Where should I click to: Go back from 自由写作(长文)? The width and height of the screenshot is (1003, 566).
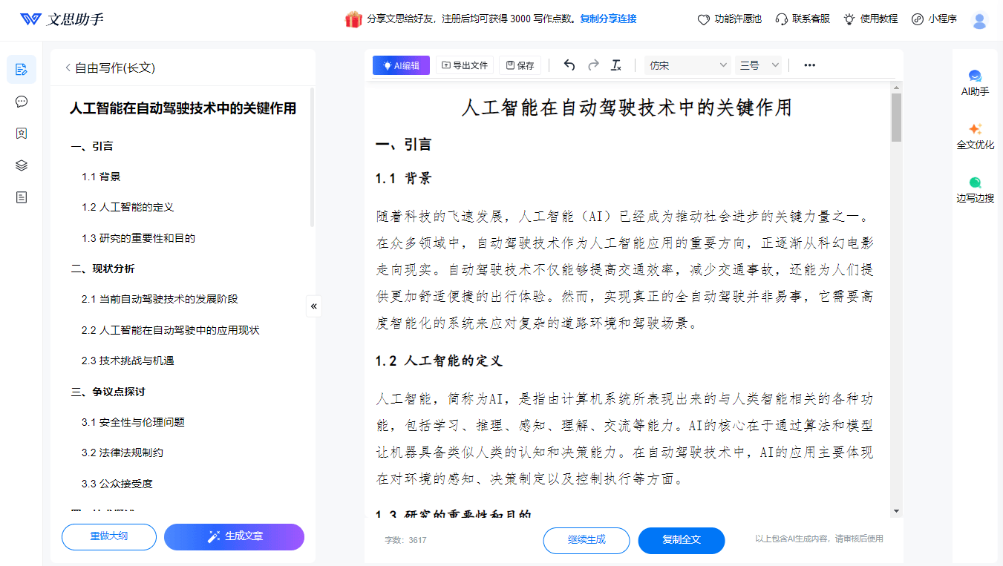(x=68, y=68)
